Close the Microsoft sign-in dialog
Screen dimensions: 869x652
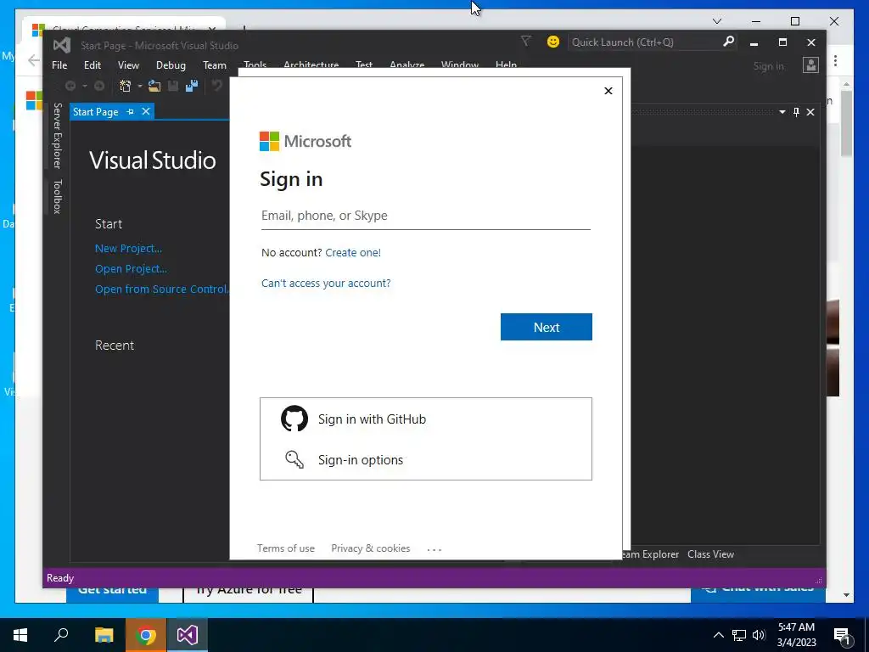click(608, 90)
